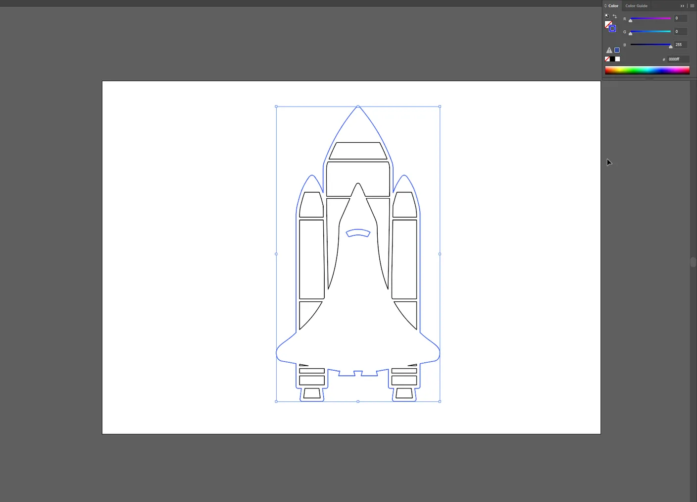The width and height of the screenshot is (697, 502).
Task: Pick the white swatch in Color panel
Action: [617, 59]
